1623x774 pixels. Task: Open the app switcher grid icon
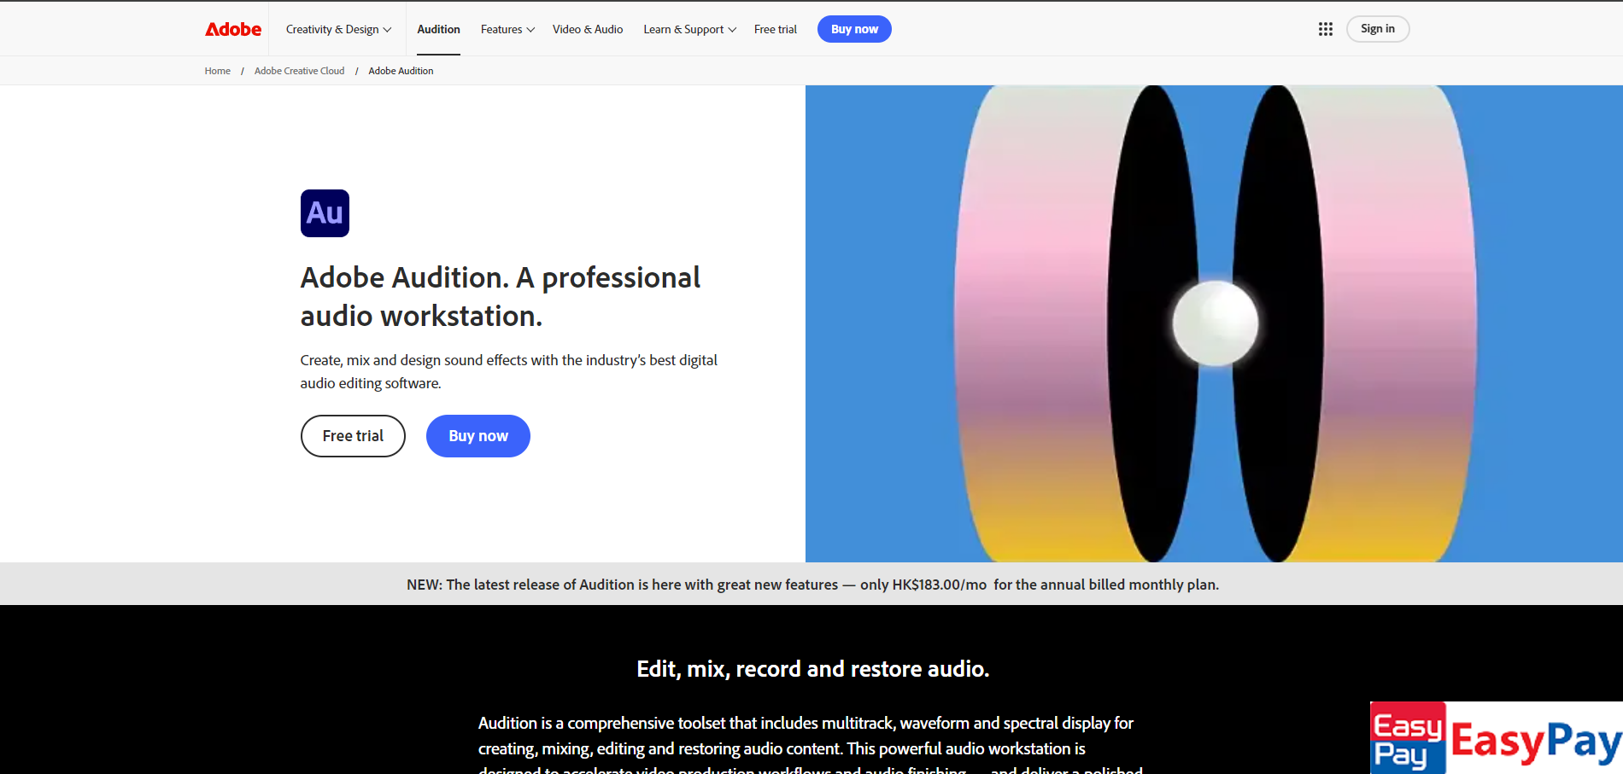(x=1325, y=29)
